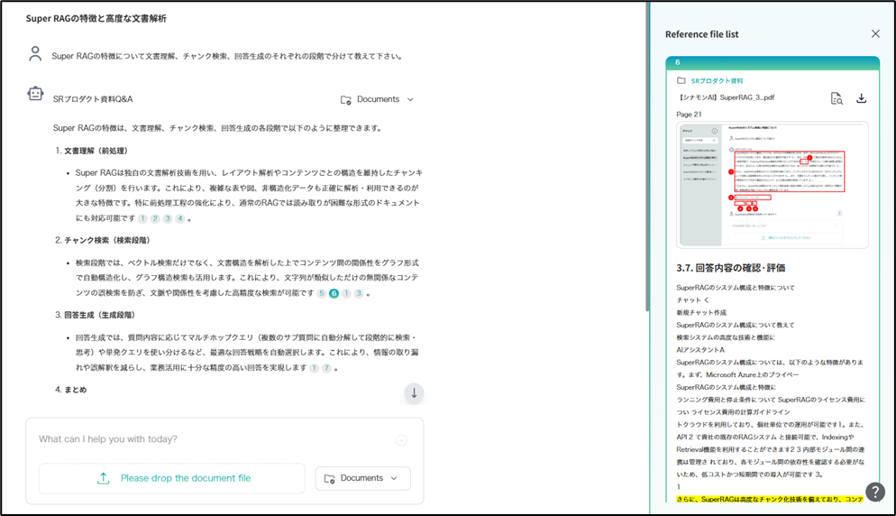Click reference card number 6 header
This screenshot has width=896, height=516.
click(772, 62)
